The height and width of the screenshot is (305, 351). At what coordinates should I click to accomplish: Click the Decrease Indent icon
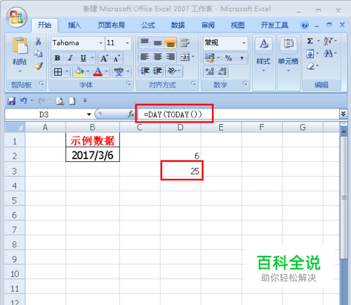pyautogui.click(x=145, y=71)
